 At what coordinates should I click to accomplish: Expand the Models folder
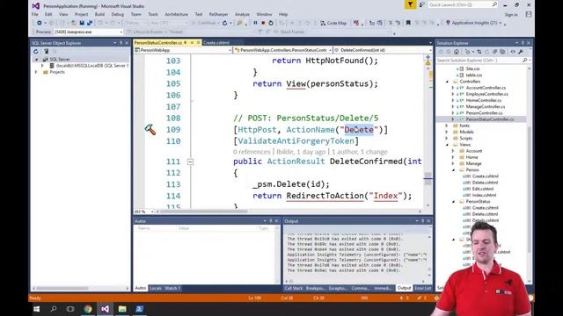448,132
